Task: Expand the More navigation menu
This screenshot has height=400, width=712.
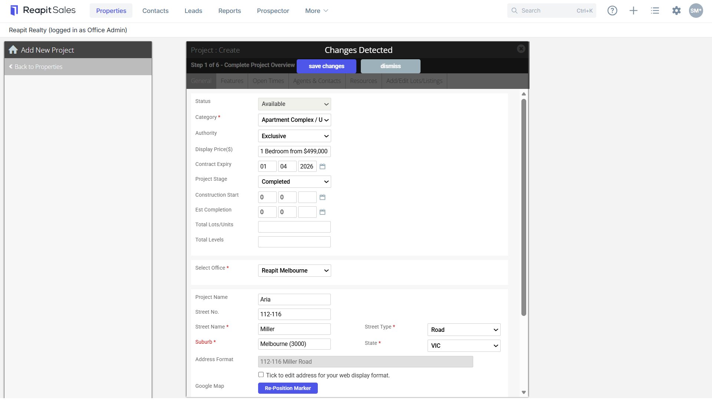Action: (x=316, y=11)
